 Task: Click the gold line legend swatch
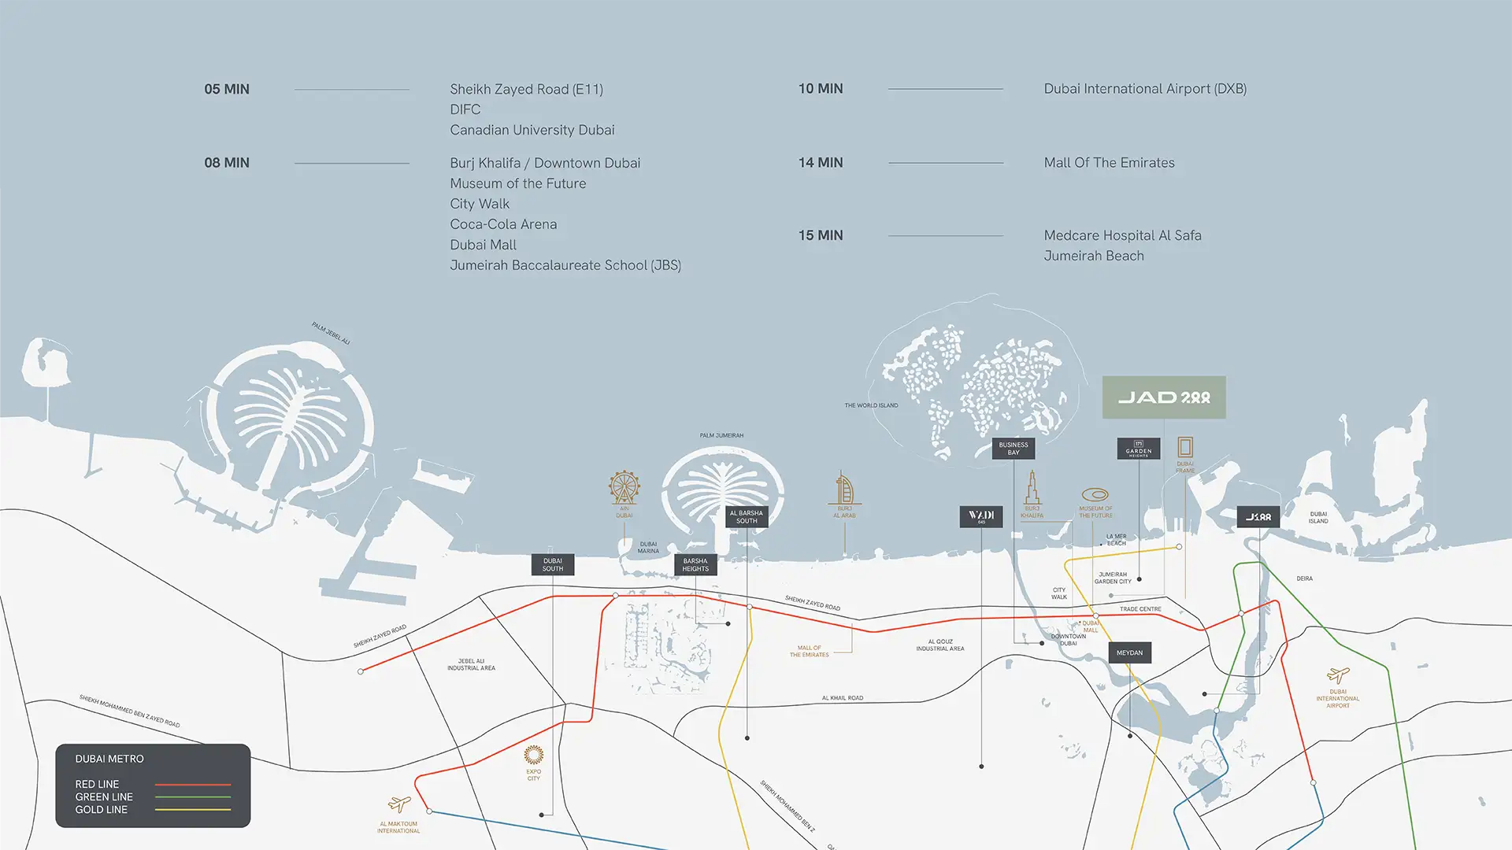pos(192,810)
